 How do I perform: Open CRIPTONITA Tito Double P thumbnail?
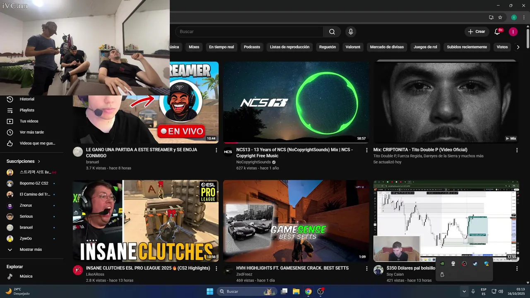pyautogui.click(x=446, y=102)
